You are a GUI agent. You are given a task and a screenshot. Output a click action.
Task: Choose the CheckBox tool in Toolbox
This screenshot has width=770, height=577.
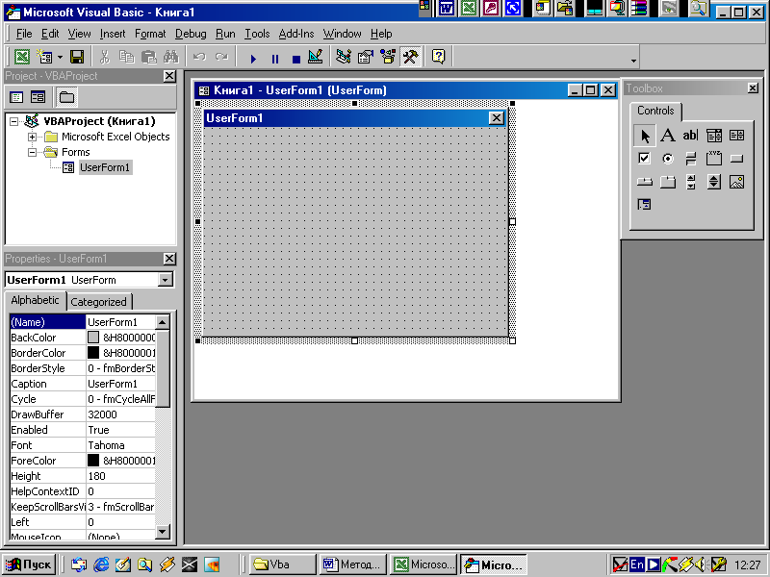click(x=644, y=159)
